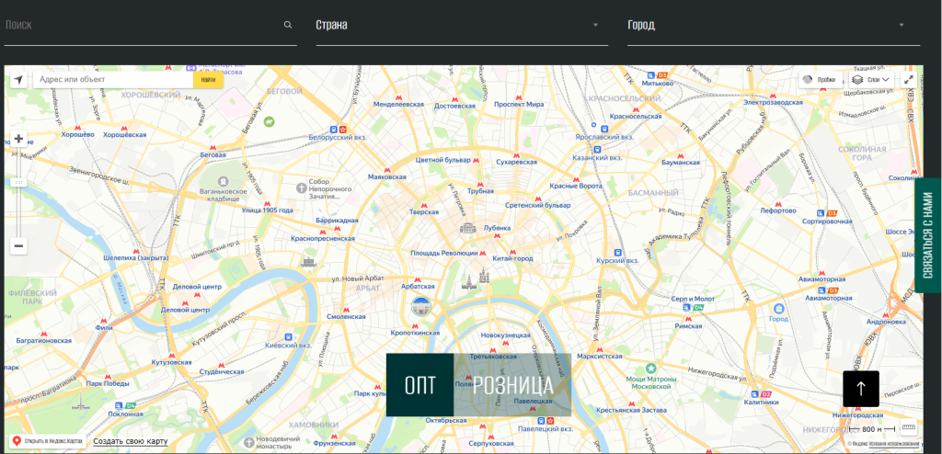Click the Бауманская station label

[680, 163]
